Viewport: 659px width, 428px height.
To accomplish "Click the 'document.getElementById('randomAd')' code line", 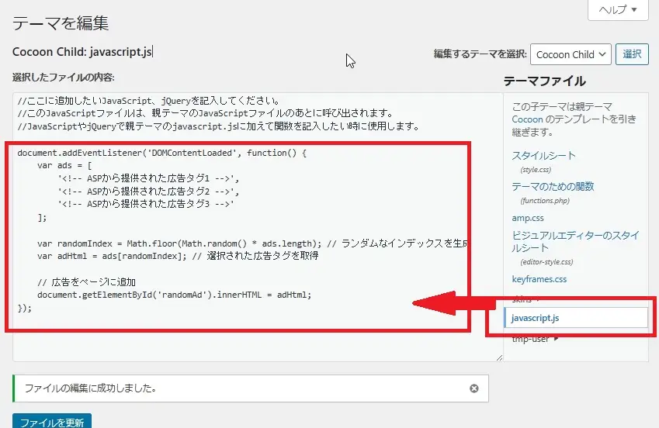I will (x=174, y=295).
